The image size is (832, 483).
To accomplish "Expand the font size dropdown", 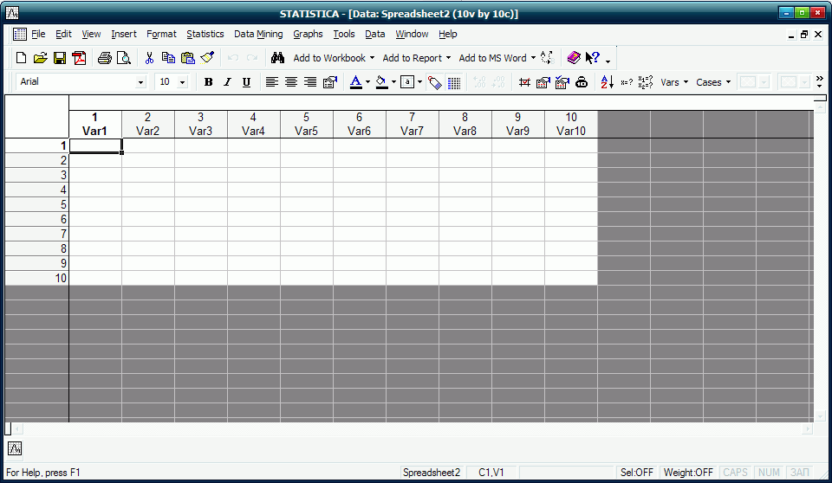I will click(182, 82).
